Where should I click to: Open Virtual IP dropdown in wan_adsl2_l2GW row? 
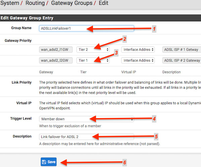tap(138, 60)
